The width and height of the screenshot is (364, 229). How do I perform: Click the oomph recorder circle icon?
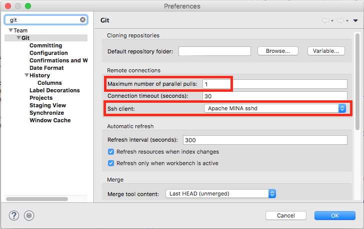pyautogui.click(x=29, y=216)
